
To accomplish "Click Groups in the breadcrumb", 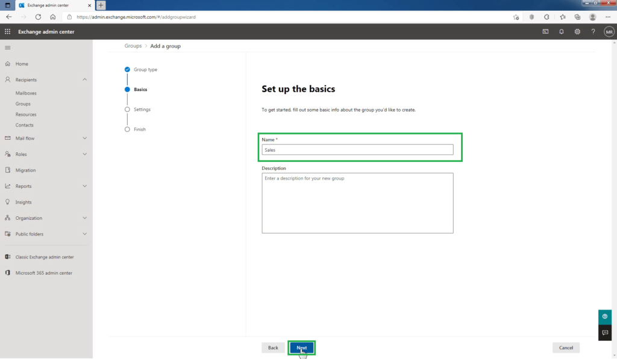I will pyautogui.click(x=133, y=46).
